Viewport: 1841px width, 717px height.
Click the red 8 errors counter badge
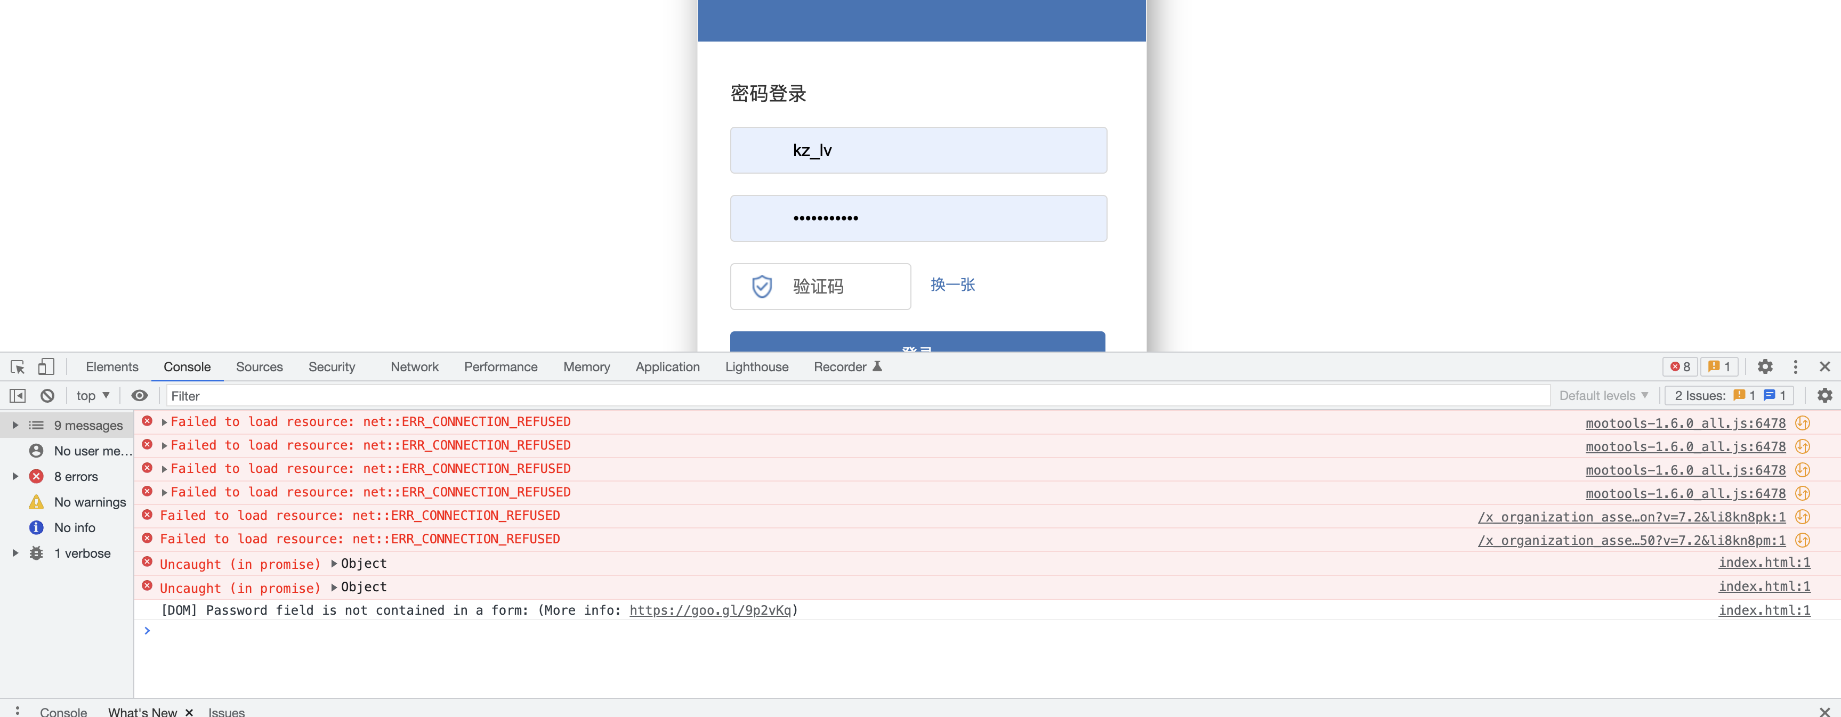point(1680,367)
